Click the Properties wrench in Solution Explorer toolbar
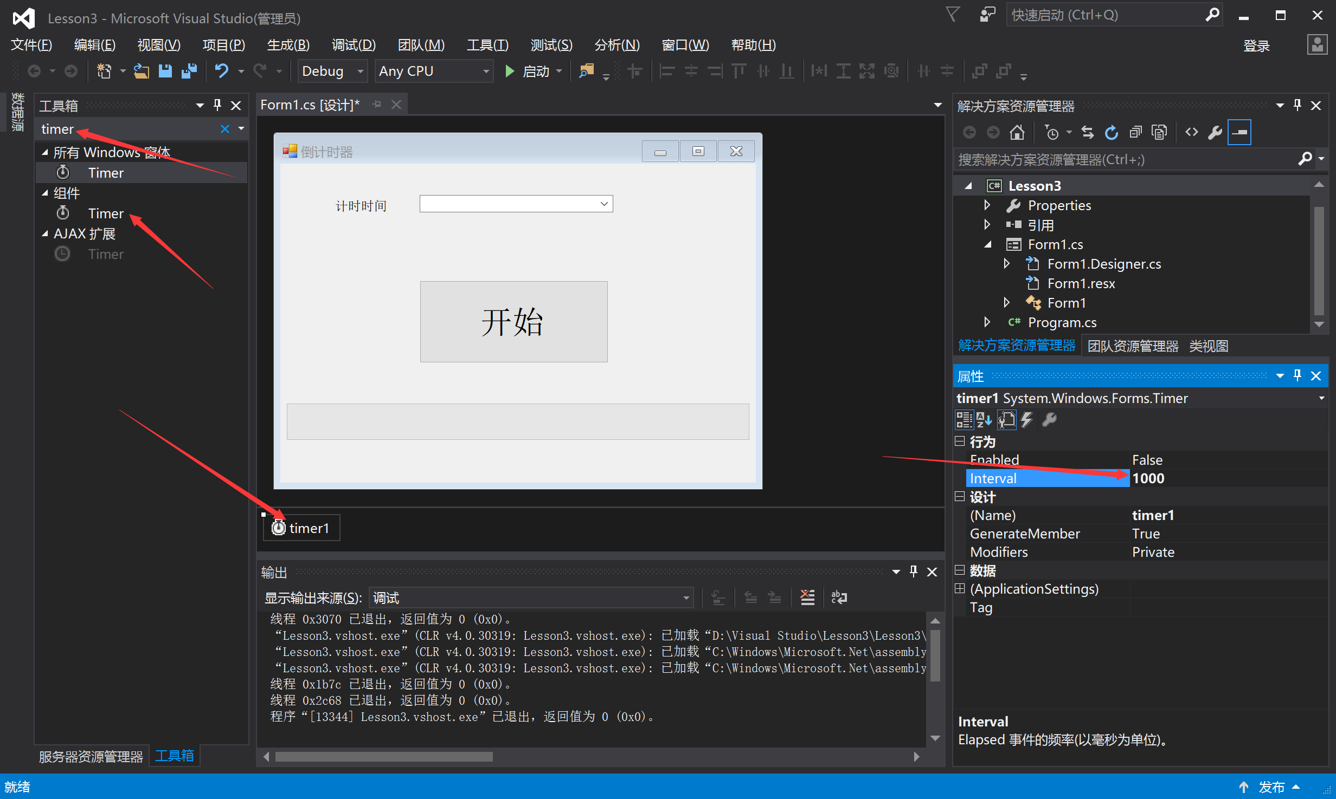 1215,132
